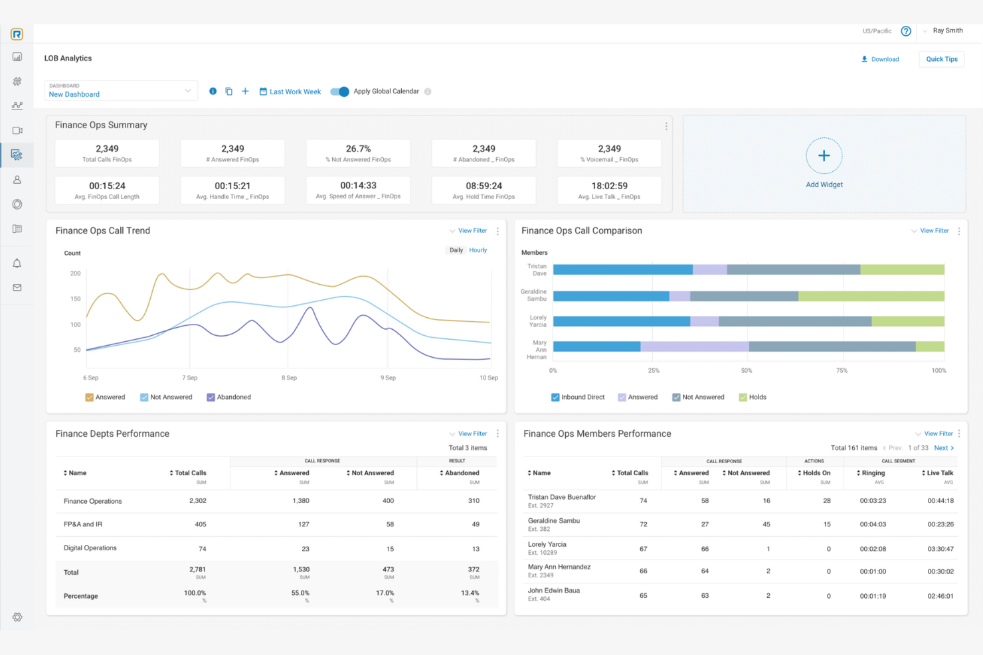Uncheck the Holds legend checkbox
This screenshot has height=655, width=983.
[x=743, y=398]
